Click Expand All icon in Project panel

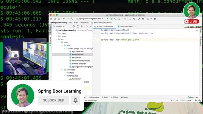pyautogui.click(x=78, y=26)
